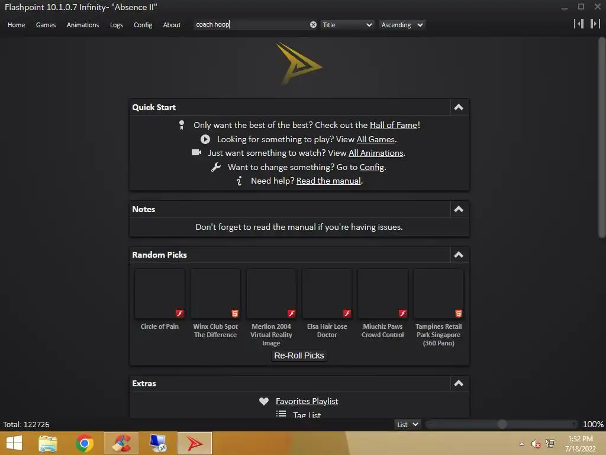
Task: Open the Ascending order dropdown
Action: click(402, 25)
